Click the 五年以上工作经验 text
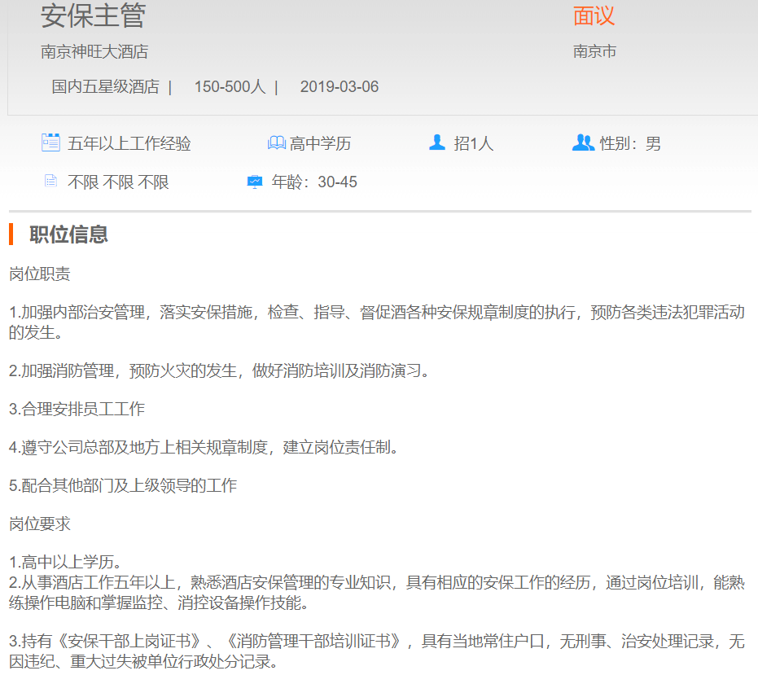 click(x=129, y=144)
